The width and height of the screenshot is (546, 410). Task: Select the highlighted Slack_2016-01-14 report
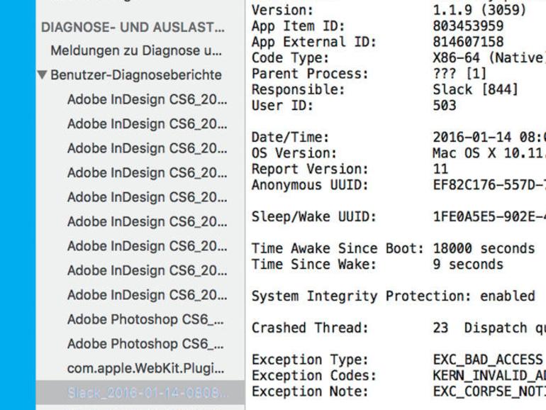tap(147, 392)
